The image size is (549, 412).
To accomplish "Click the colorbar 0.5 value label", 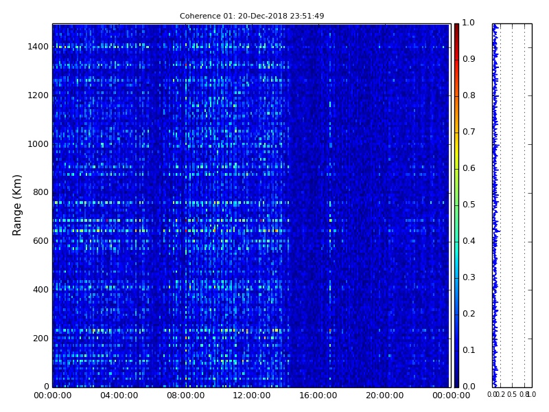I will [x=469, y=205].
